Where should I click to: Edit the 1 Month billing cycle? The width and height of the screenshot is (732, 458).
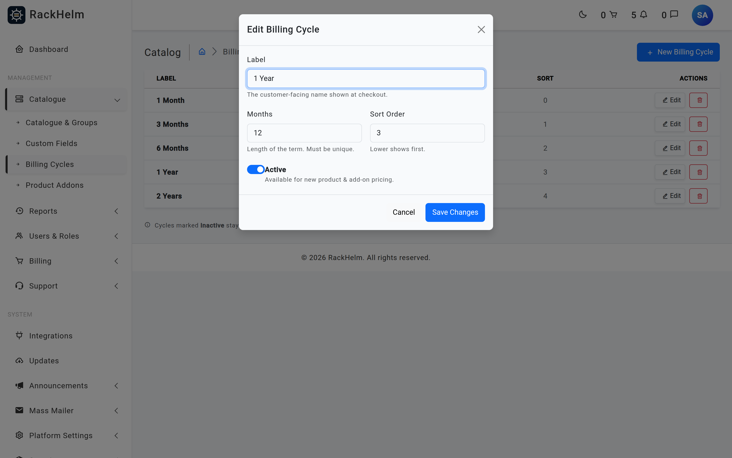670,100
